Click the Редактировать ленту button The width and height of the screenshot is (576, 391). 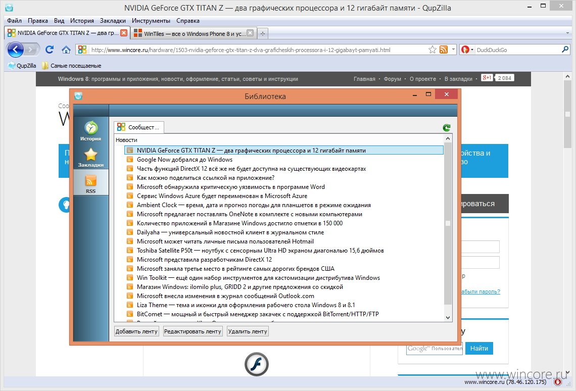(193, 331)
